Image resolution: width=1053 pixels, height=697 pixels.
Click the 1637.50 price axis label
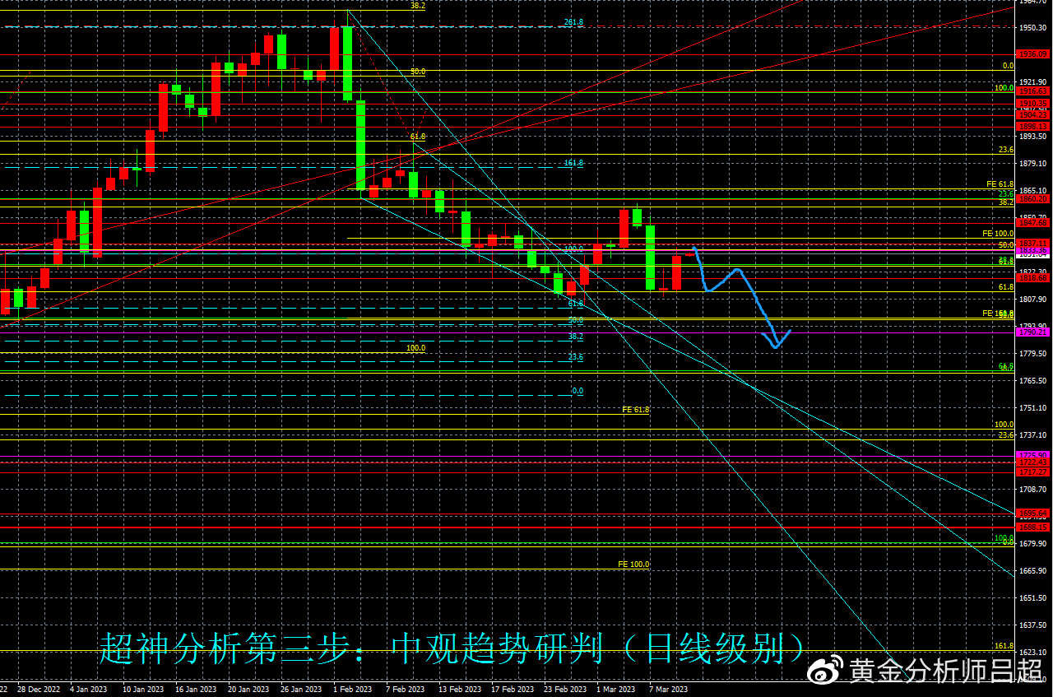(1033, 625)
